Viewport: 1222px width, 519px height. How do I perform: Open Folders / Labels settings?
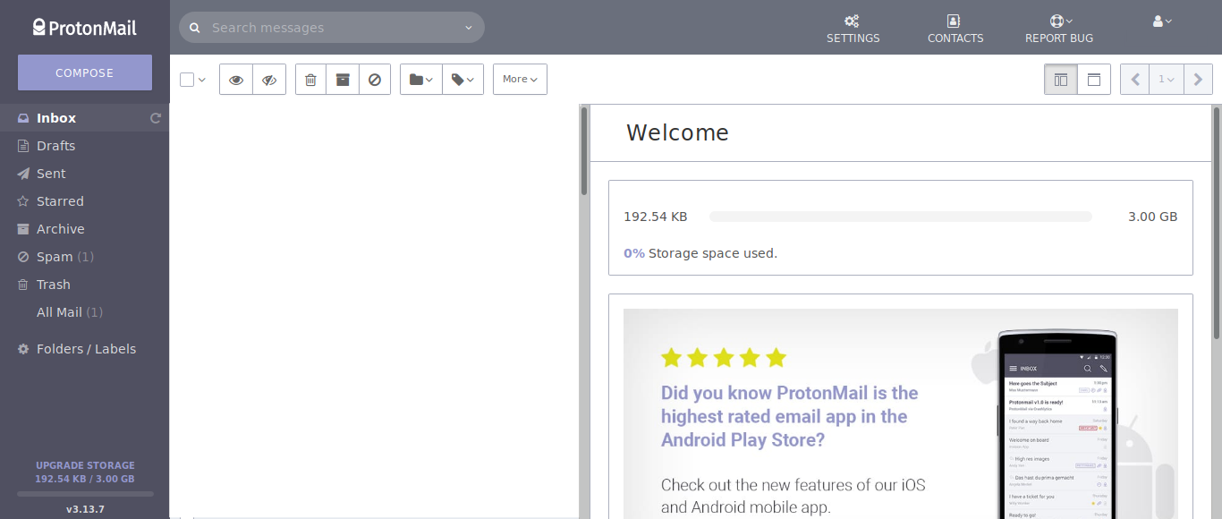[x=85, y=349]
